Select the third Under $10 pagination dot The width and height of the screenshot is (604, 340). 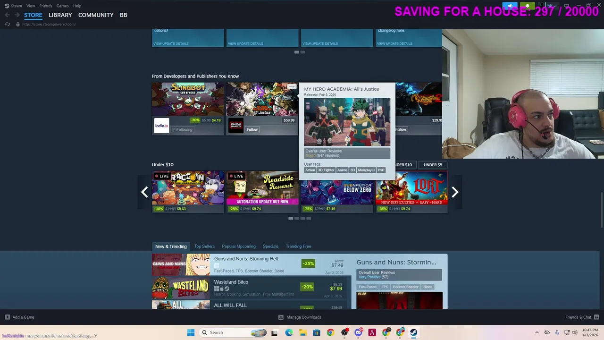tap(303, 218)
